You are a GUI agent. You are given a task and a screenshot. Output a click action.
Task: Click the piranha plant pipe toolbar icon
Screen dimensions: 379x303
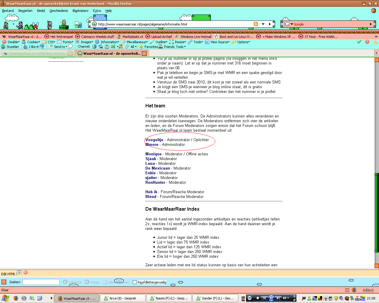[64, 25]
